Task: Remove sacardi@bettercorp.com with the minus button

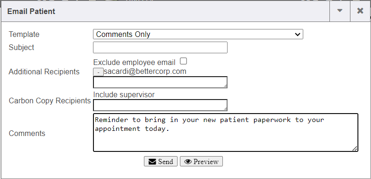Action: (x=98, y=72)
